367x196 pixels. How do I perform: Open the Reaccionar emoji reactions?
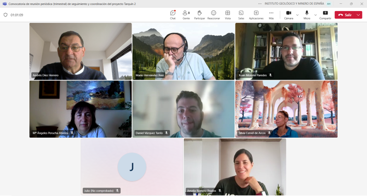coord(213,14)
